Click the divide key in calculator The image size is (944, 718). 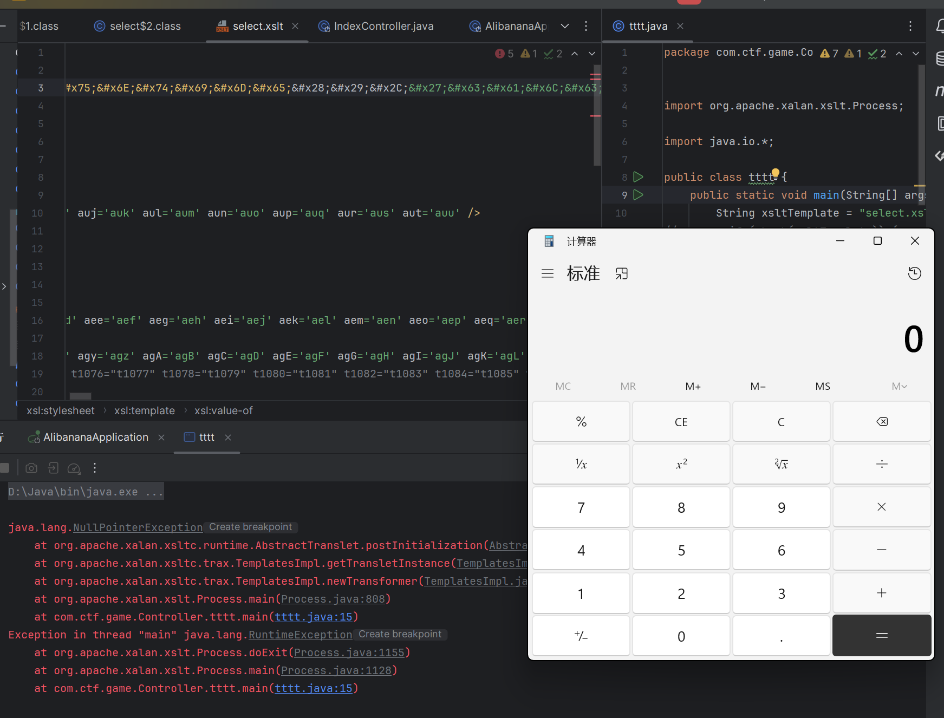pos(882,464)
